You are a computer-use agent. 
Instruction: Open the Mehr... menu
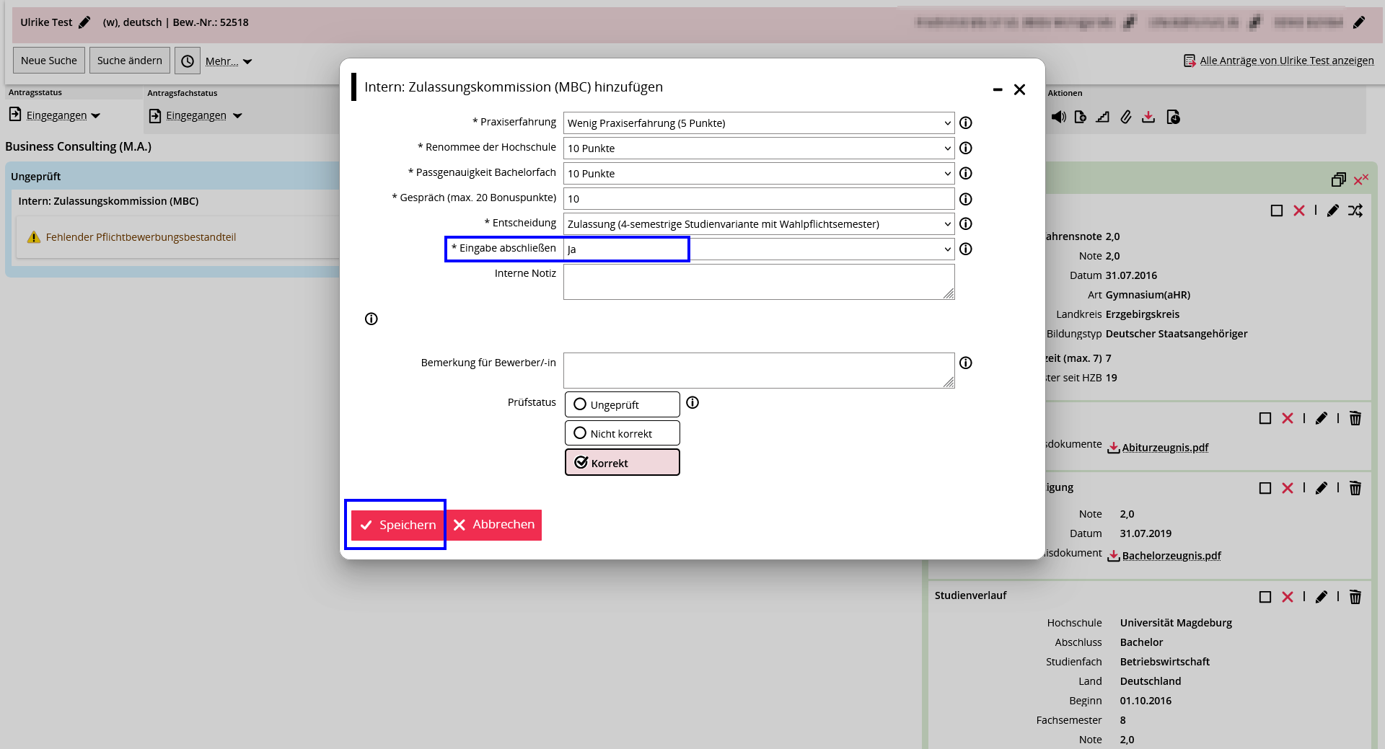(x=228, y=61)
